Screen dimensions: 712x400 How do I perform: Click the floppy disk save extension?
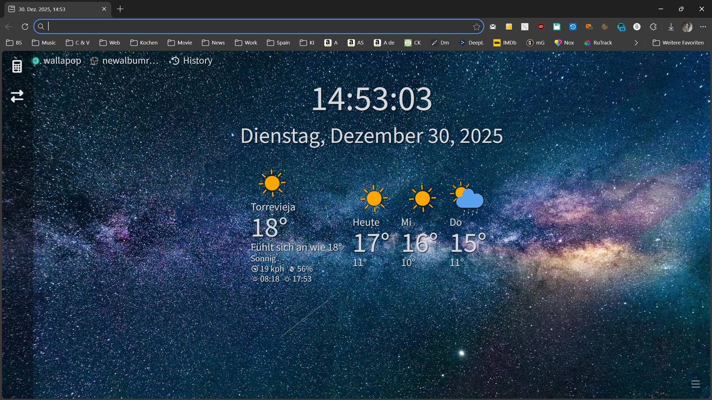(557, 27)
